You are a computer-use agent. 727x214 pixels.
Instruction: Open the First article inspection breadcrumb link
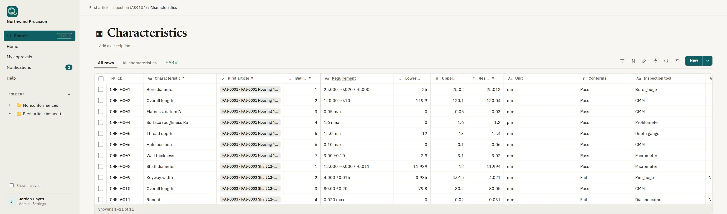coord(118,8)
